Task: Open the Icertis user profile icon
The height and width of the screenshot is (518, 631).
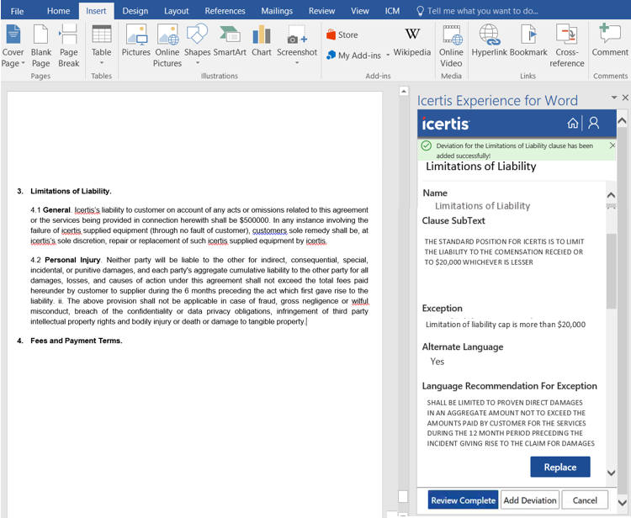Action: click(x=593, y=123)
